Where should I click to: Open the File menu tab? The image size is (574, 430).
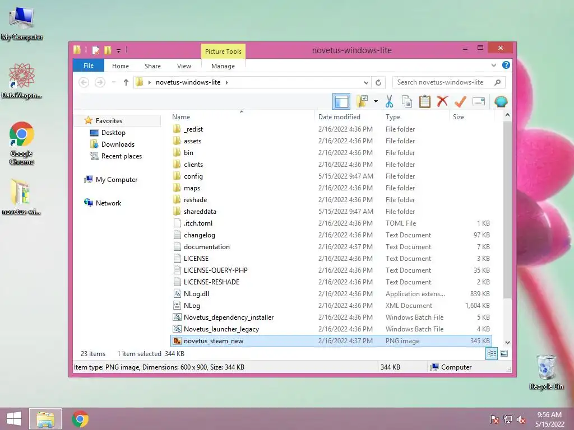click(89, 66)
